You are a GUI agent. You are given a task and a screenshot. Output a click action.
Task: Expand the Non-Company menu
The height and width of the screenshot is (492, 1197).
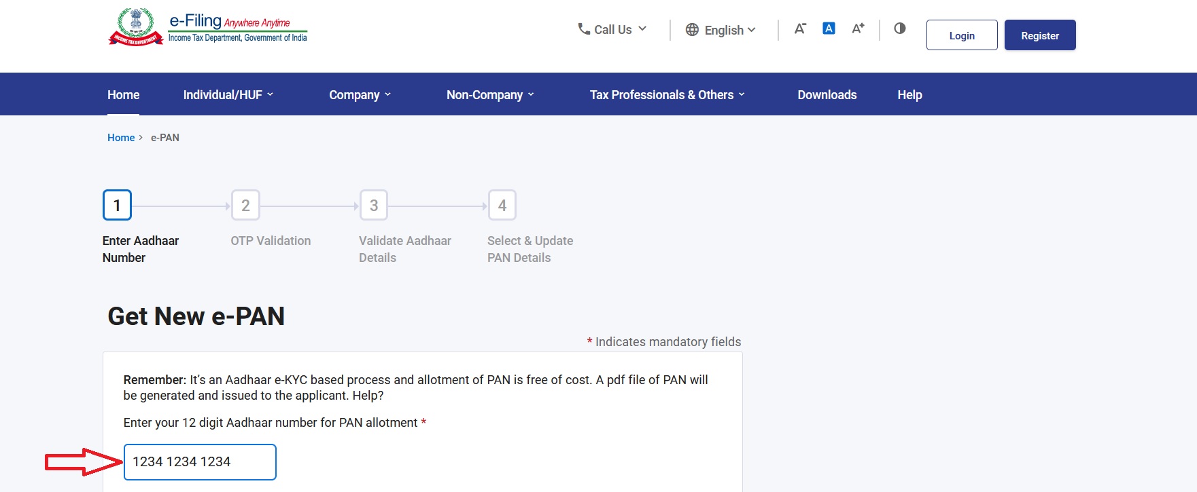[490, 95]
